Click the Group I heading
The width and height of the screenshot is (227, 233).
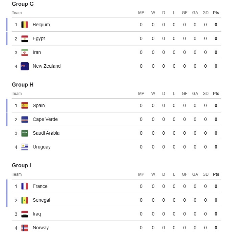21,165
